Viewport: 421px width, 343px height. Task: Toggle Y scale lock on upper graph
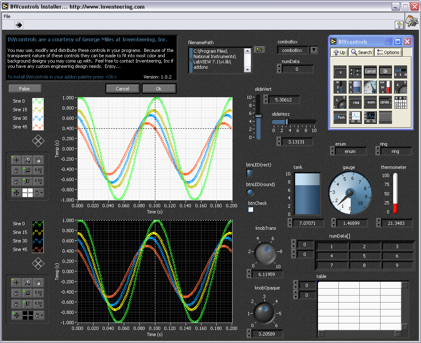tap(16, 181)
